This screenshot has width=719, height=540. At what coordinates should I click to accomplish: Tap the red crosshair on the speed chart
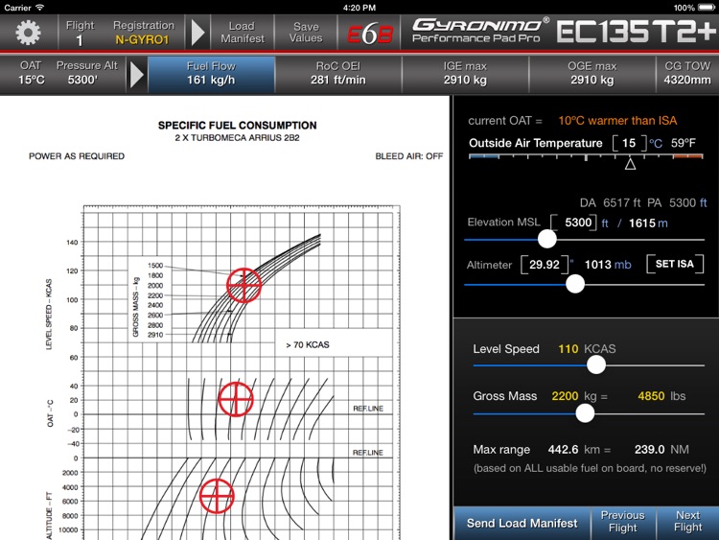[244, 286]
